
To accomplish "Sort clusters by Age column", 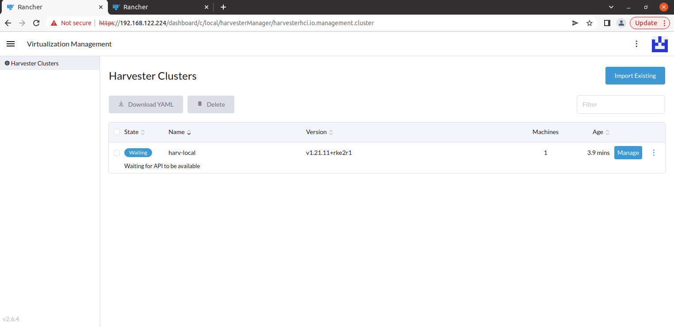I will click(x=601, y=132).
